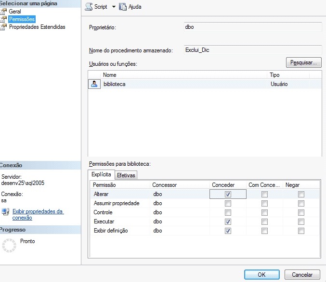Click the biblioteca user icon

(x=94, y=84)
